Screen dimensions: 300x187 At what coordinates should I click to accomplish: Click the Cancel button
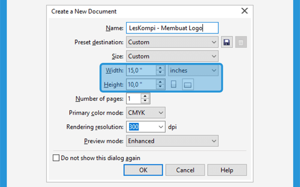coord(185,170)
